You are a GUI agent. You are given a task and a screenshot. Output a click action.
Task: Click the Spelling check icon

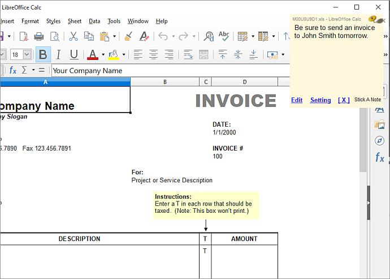[224, 37]
